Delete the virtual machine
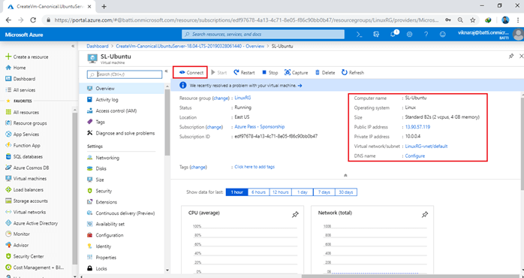The height and width of the screenshot is (278, 524). point(325,73)
